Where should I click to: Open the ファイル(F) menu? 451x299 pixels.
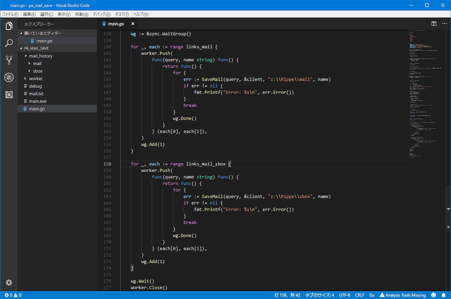[10, 14]
